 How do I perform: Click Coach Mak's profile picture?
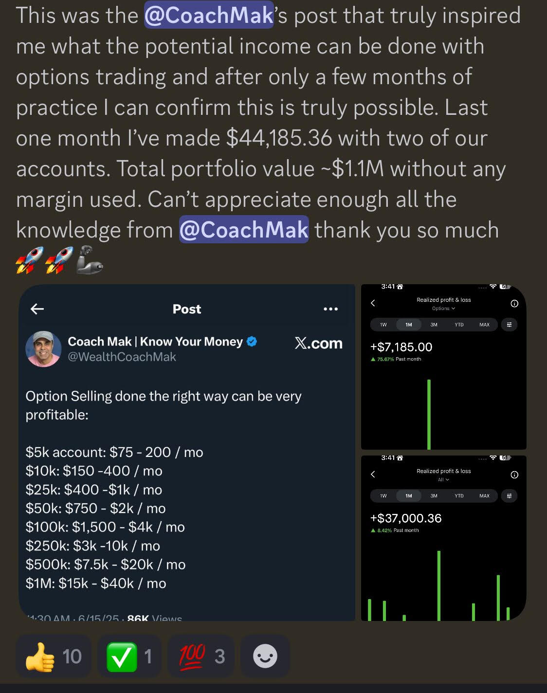[x=43, y=348]
